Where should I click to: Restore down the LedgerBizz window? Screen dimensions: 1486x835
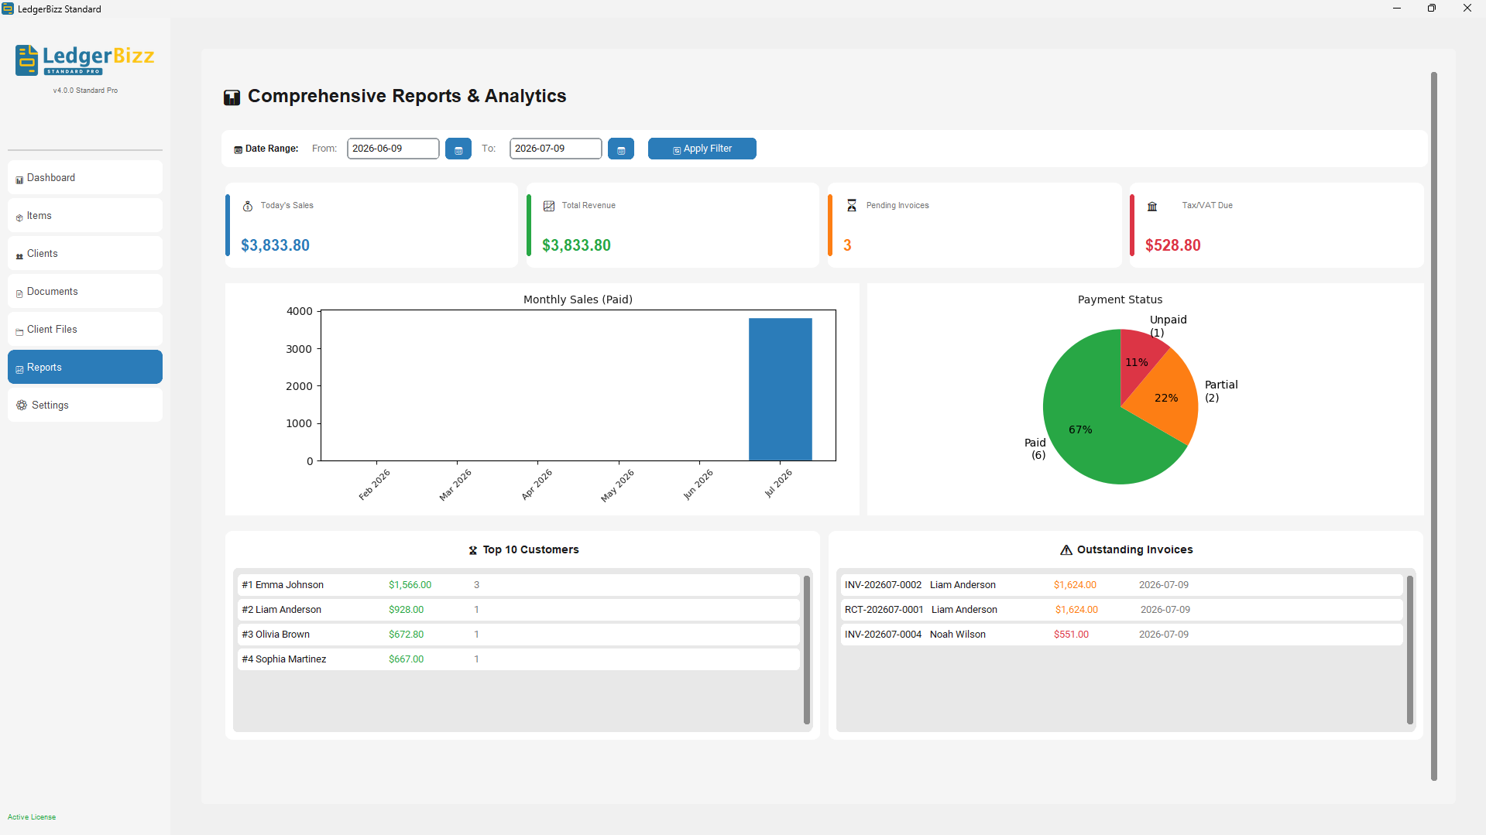tap(1432, 9)
